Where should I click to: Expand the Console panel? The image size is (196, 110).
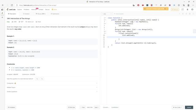pyautogui.click(x=106, y=107)
